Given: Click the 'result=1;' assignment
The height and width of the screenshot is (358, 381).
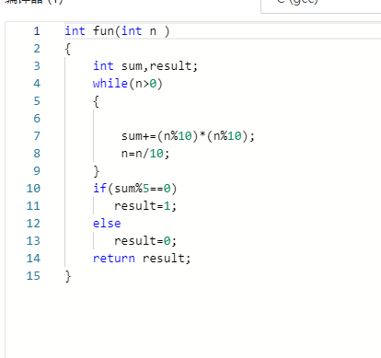Looking at the screenshot, I should coord(145,206).
